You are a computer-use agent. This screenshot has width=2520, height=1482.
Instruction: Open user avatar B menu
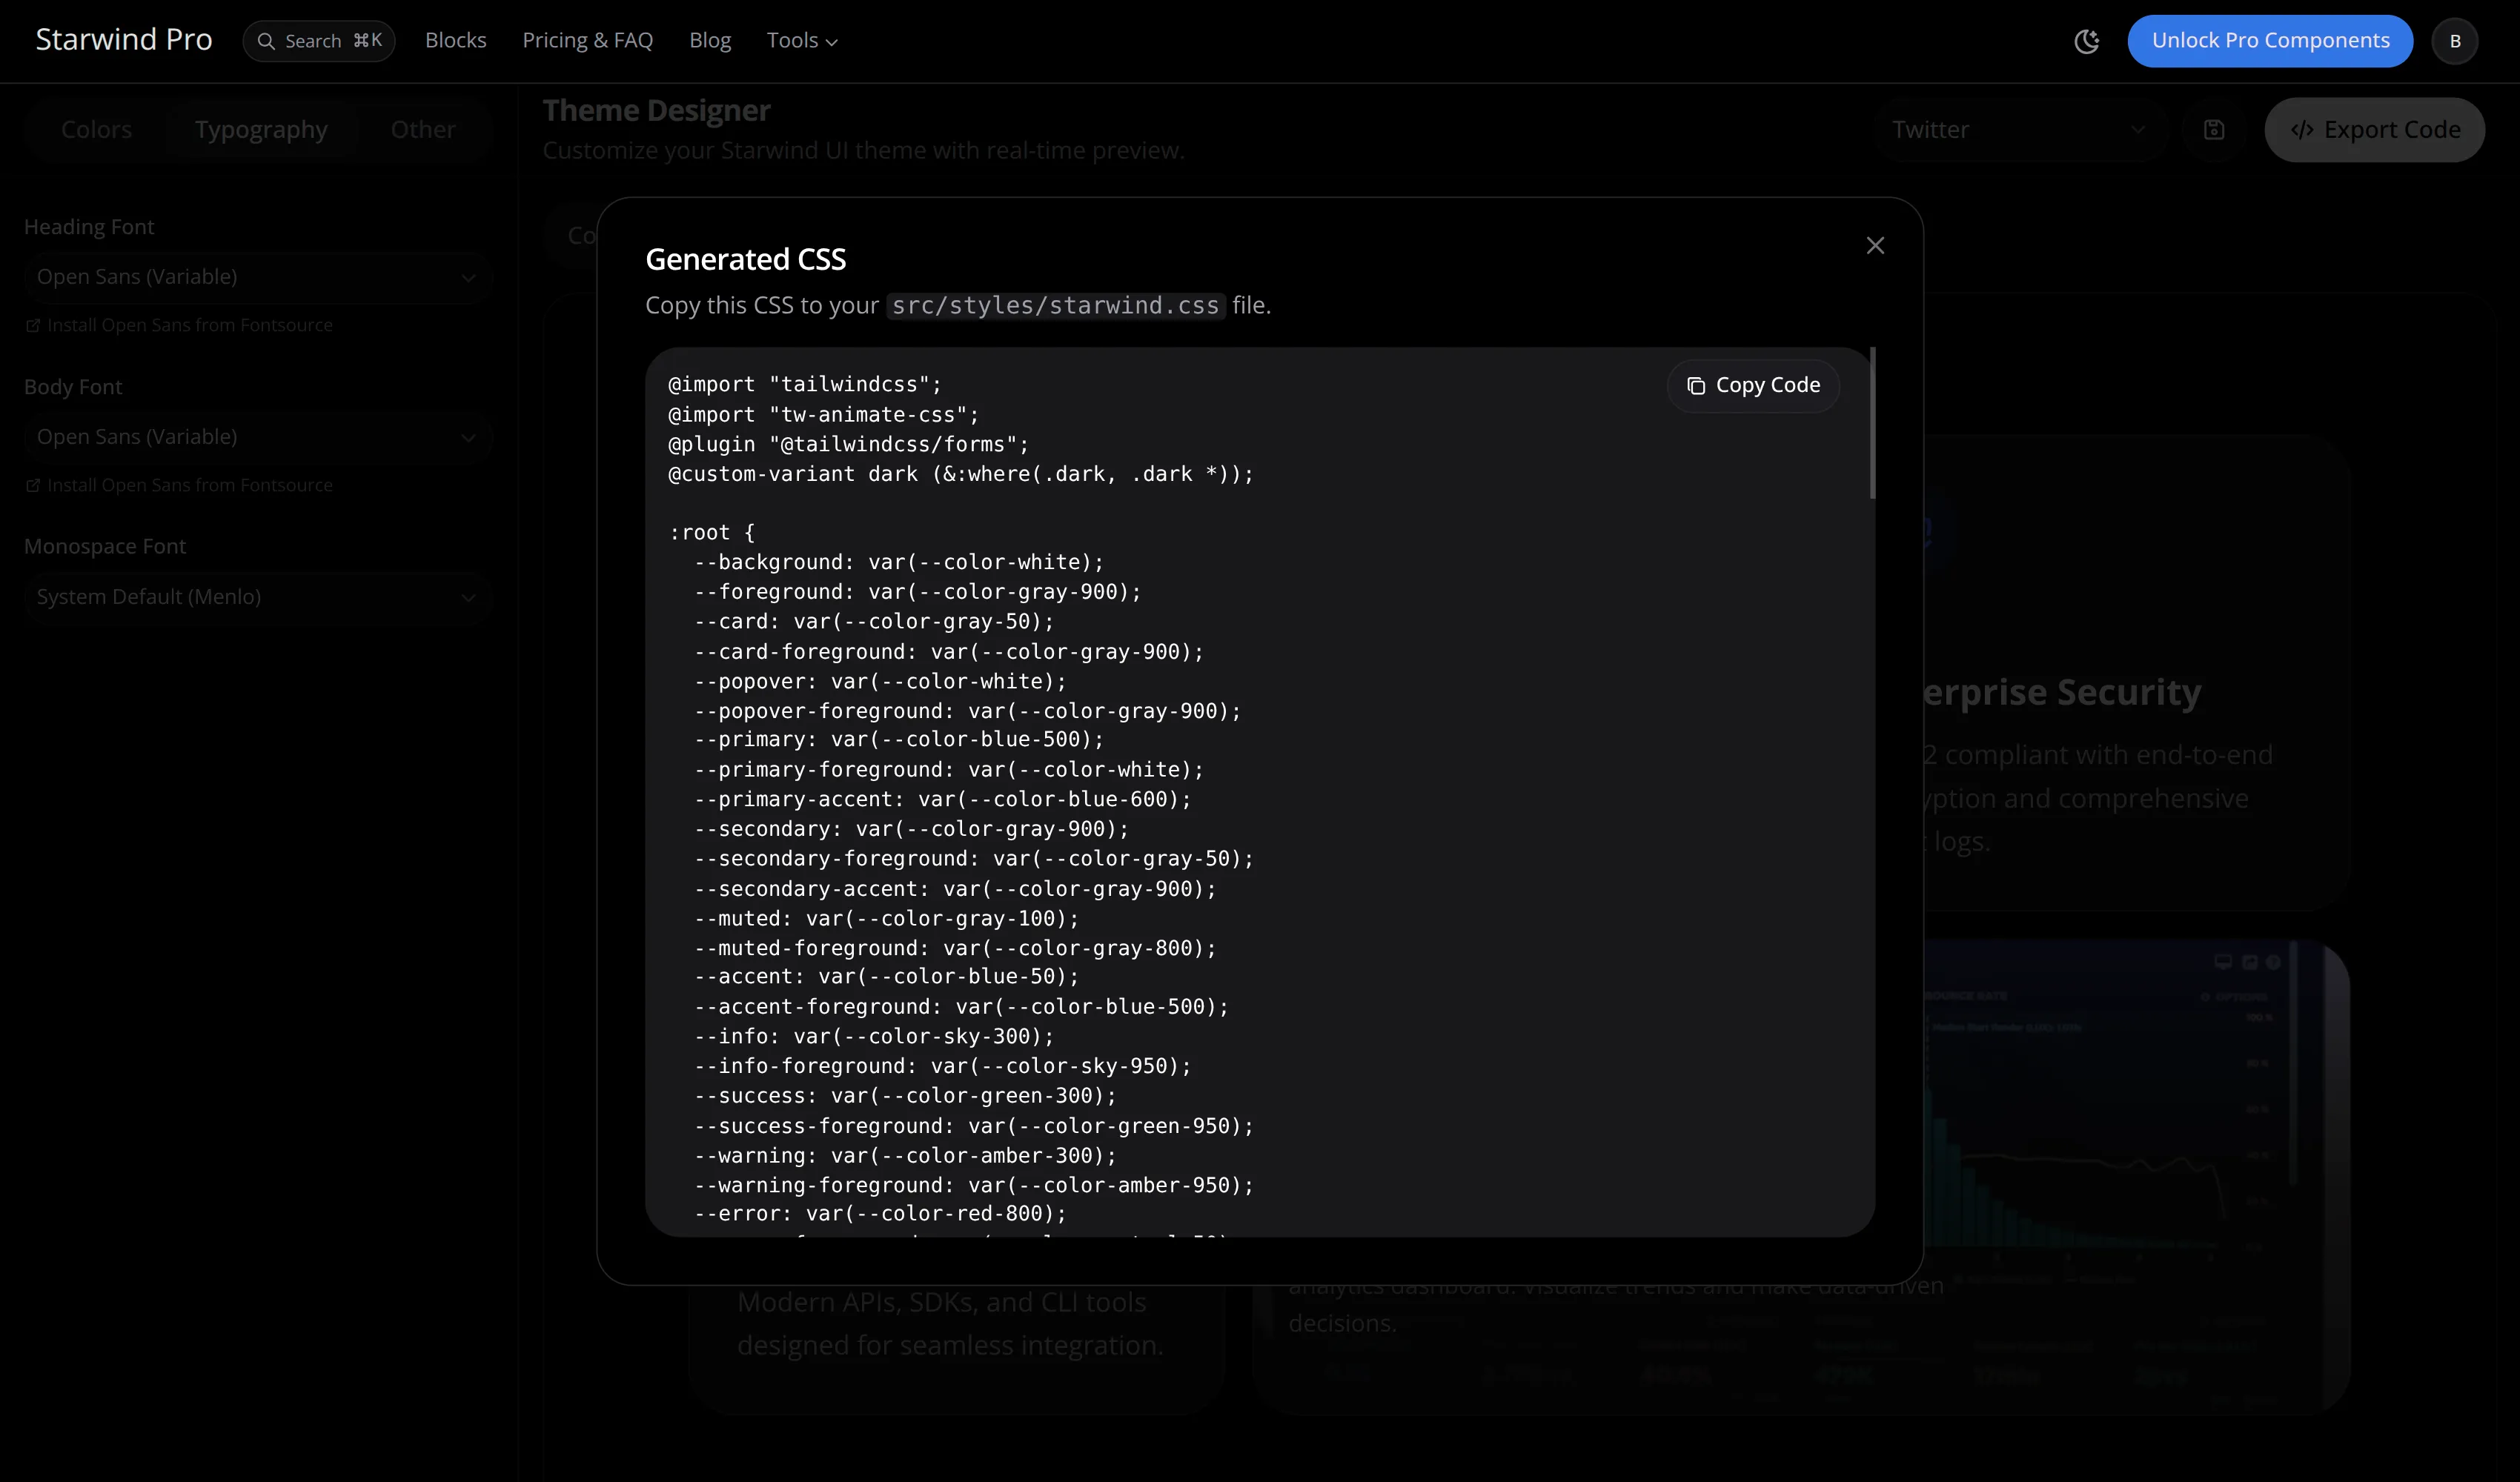pyautogui.click(x=2455, y=41)
